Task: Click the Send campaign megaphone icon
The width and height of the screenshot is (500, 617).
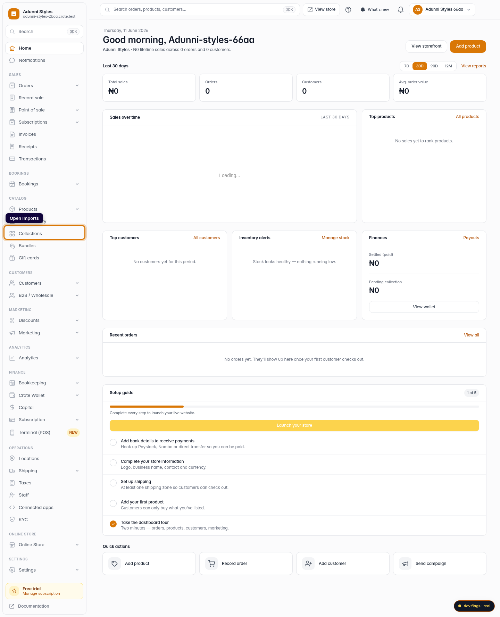Action: click(x=405, y=564)
